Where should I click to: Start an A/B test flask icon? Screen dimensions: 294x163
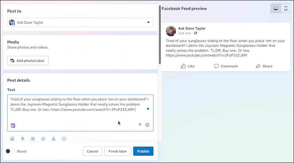(x=54, y=139)
